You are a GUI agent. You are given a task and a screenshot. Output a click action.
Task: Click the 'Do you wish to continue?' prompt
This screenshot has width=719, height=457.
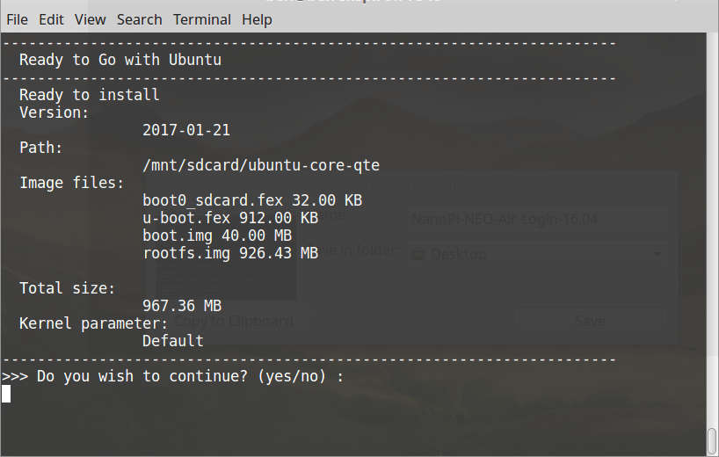pyautogui.click(x=172, y=376)
